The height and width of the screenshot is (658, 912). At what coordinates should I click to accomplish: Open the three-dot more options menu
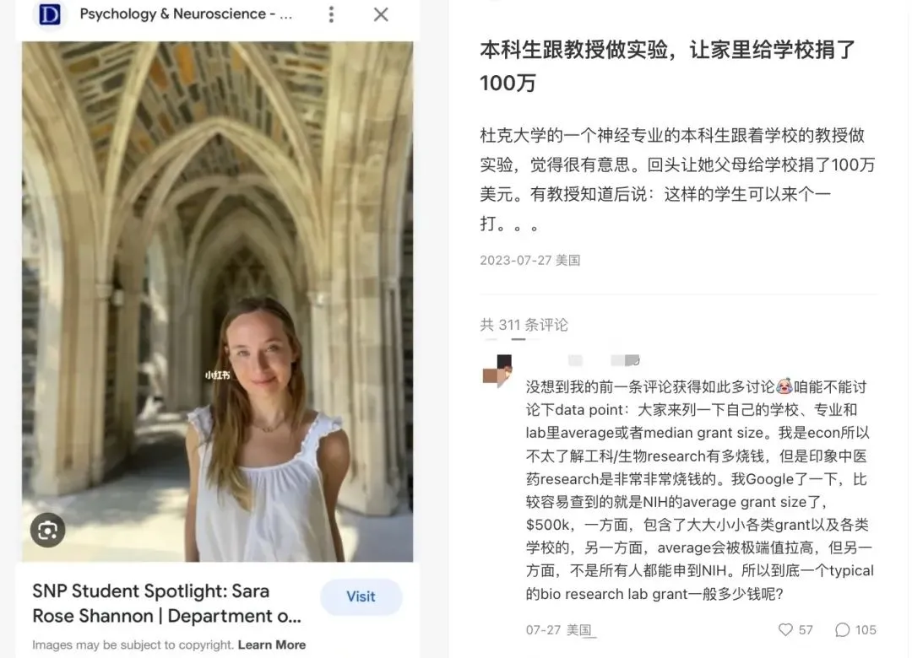coord(331,14)
